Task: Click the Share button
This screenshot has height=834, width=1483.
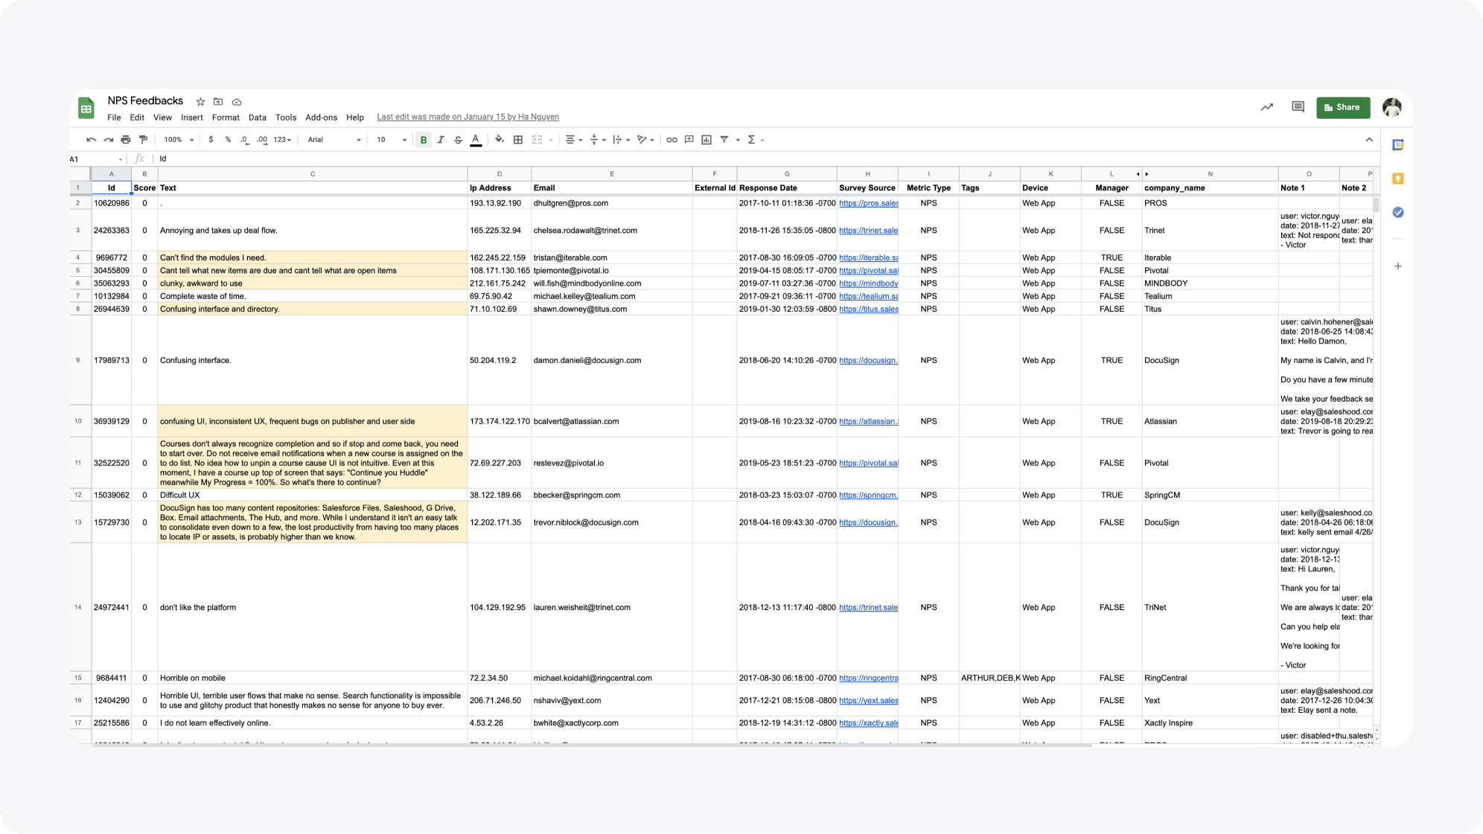Action: [x=1343, y=107]
